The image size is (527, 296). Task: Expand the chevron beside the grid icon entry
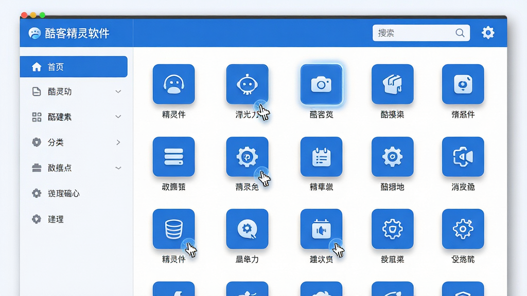[118, 117]
